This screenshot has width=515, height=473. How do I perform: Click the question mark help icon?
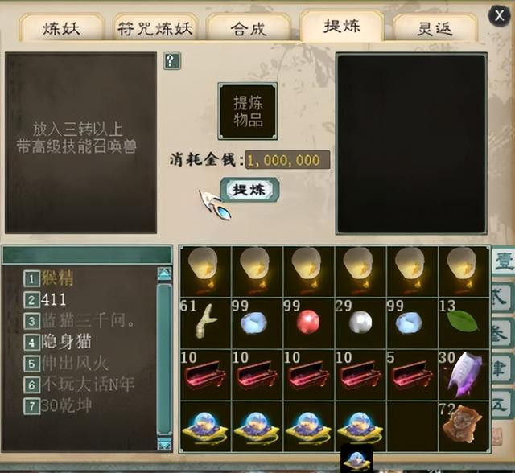coord(171,60)
